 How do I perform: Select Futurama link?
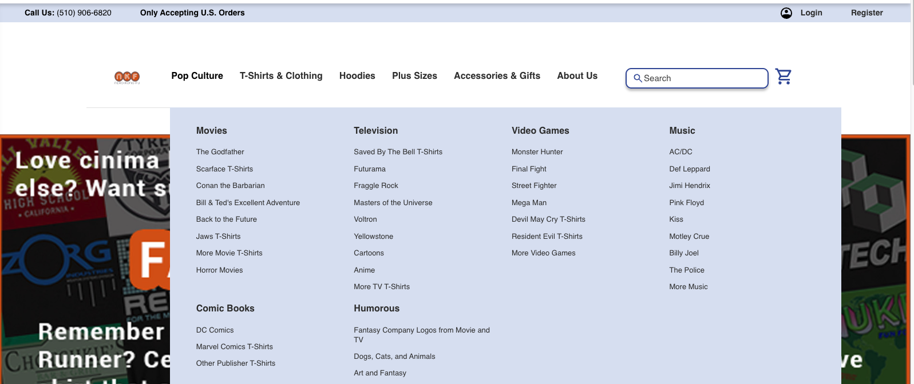(370, 169)
